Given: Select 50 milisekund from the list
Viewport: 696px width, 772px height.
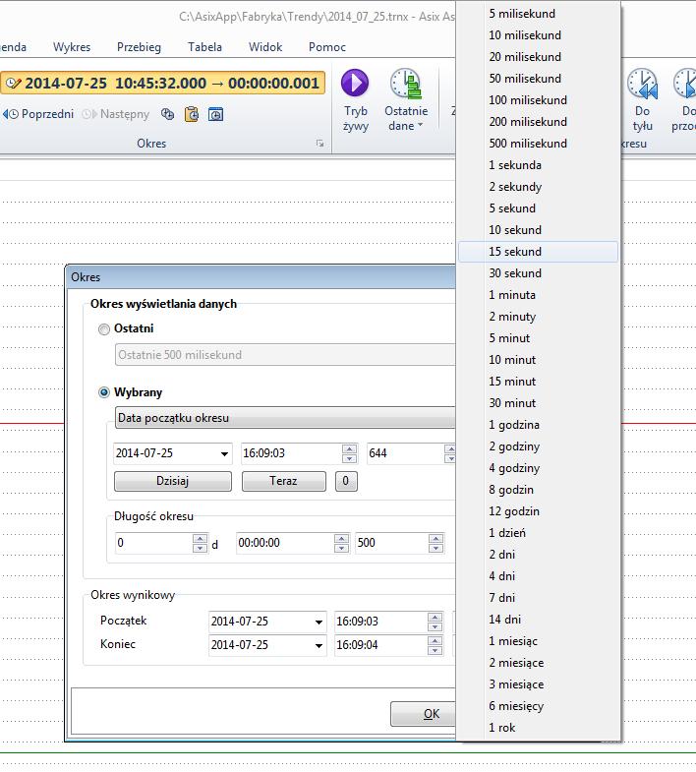Looking at the screenshot, I should click(538, 79).
